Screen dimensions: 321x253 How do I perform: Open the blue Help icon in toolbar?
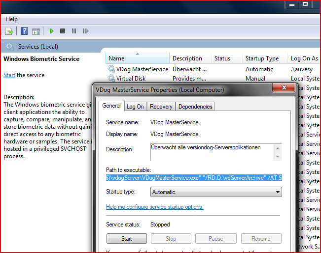(24, 31)
